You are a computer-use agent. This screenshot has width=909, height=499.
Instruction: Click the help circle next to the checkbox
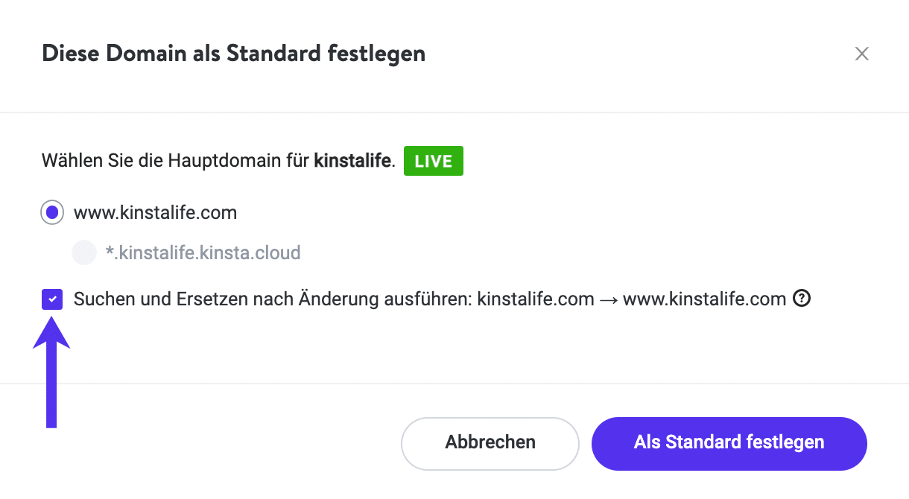(802, 299)
